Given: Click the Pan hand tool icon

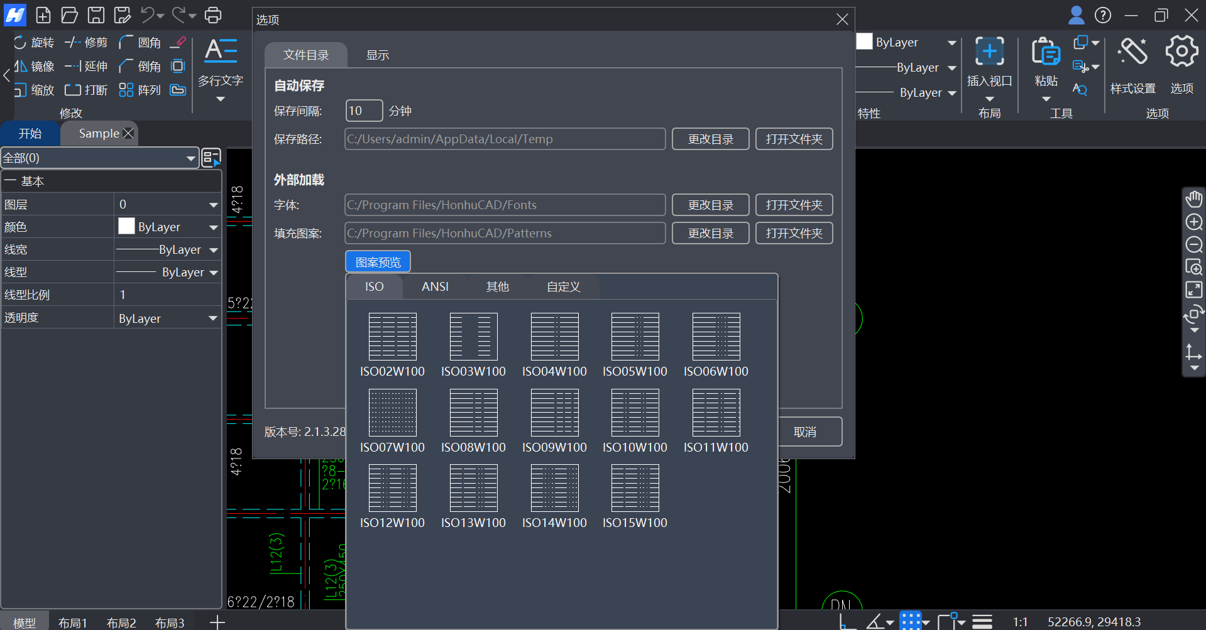Looking at the screenshot, I should pyautogui.click(x=1193, y=200).
